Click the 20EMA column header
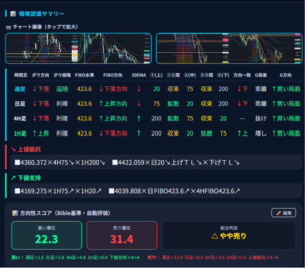The image size is (305, 268). 138,75
